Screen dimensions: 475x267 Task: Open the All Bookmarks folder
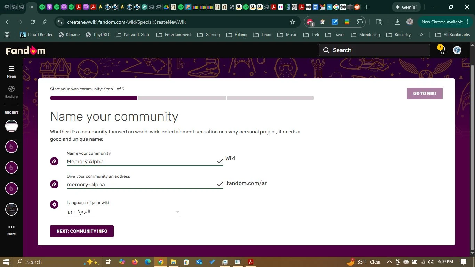(452, 35)
